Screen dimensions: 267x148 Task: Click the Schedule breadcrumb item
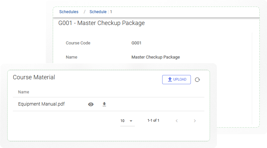coord(98,12)
